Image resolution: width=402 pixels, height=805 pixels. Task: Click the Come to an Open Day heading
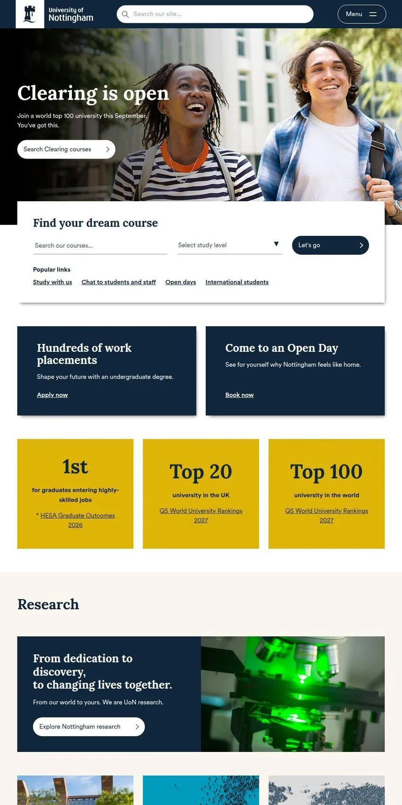coord(282,348)
